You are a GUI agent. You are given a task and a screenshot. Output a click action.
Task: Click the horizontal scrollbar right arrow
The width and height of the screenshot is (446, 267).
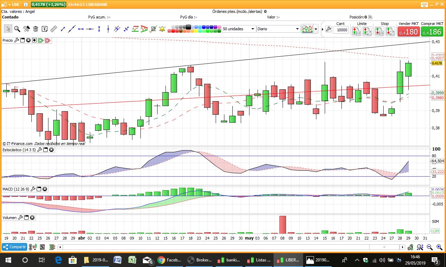[402, 247]
